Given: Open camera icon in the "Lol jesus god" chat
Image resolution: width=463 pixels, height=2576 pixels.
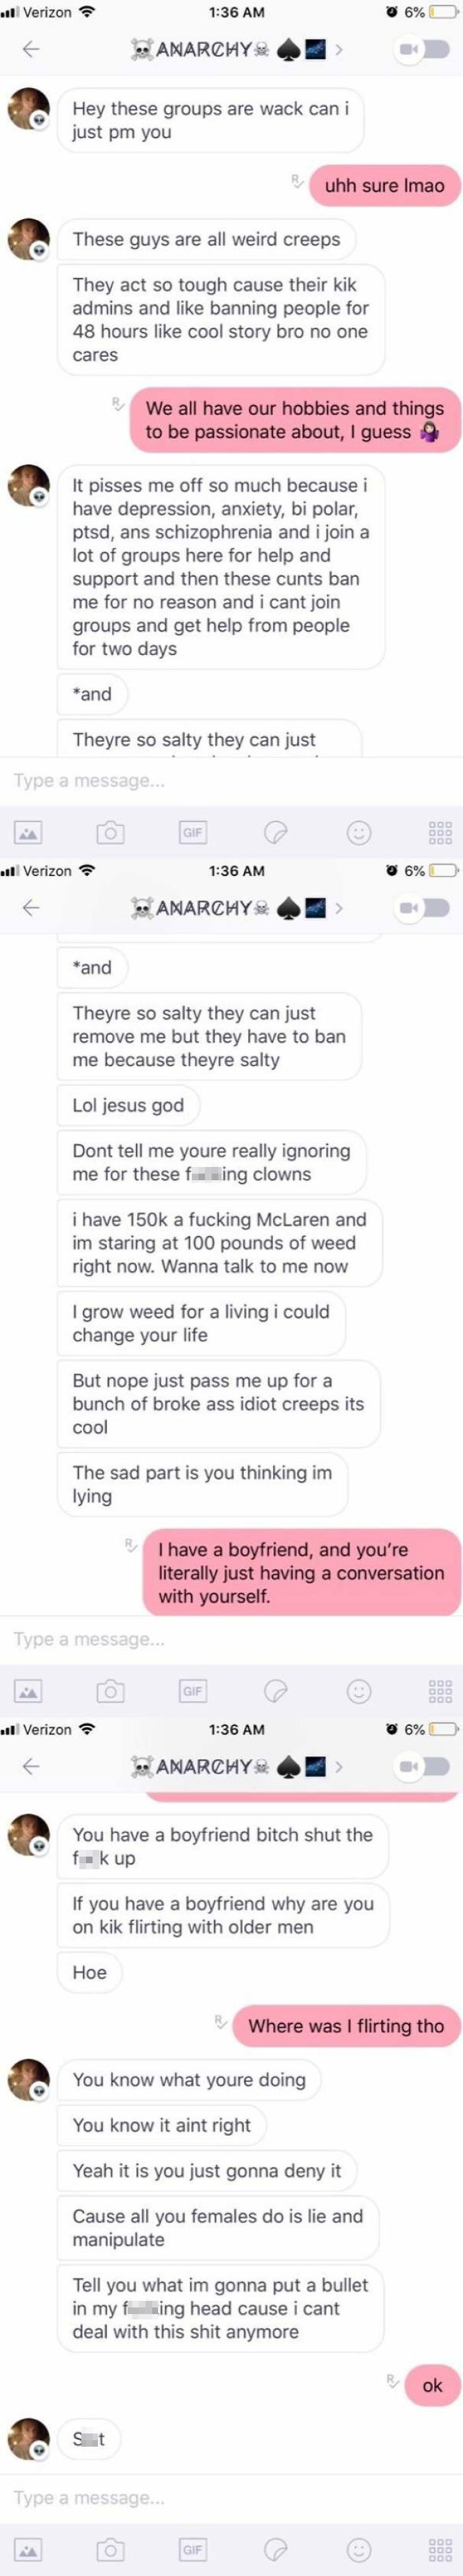Looking at the screenshot, I should [x=110, y=1691].
